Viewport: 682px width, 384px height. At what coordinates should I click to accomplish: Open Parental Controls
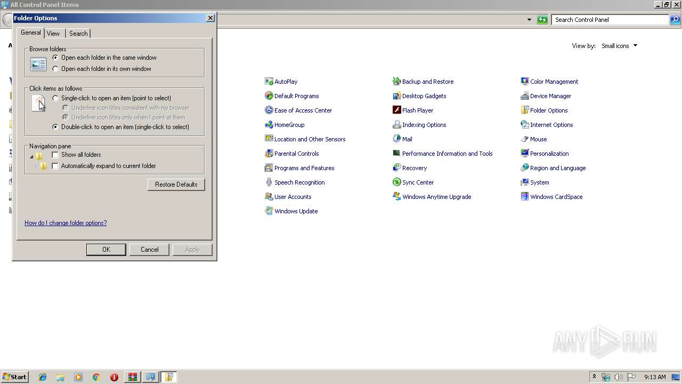(x=291, y=154)
